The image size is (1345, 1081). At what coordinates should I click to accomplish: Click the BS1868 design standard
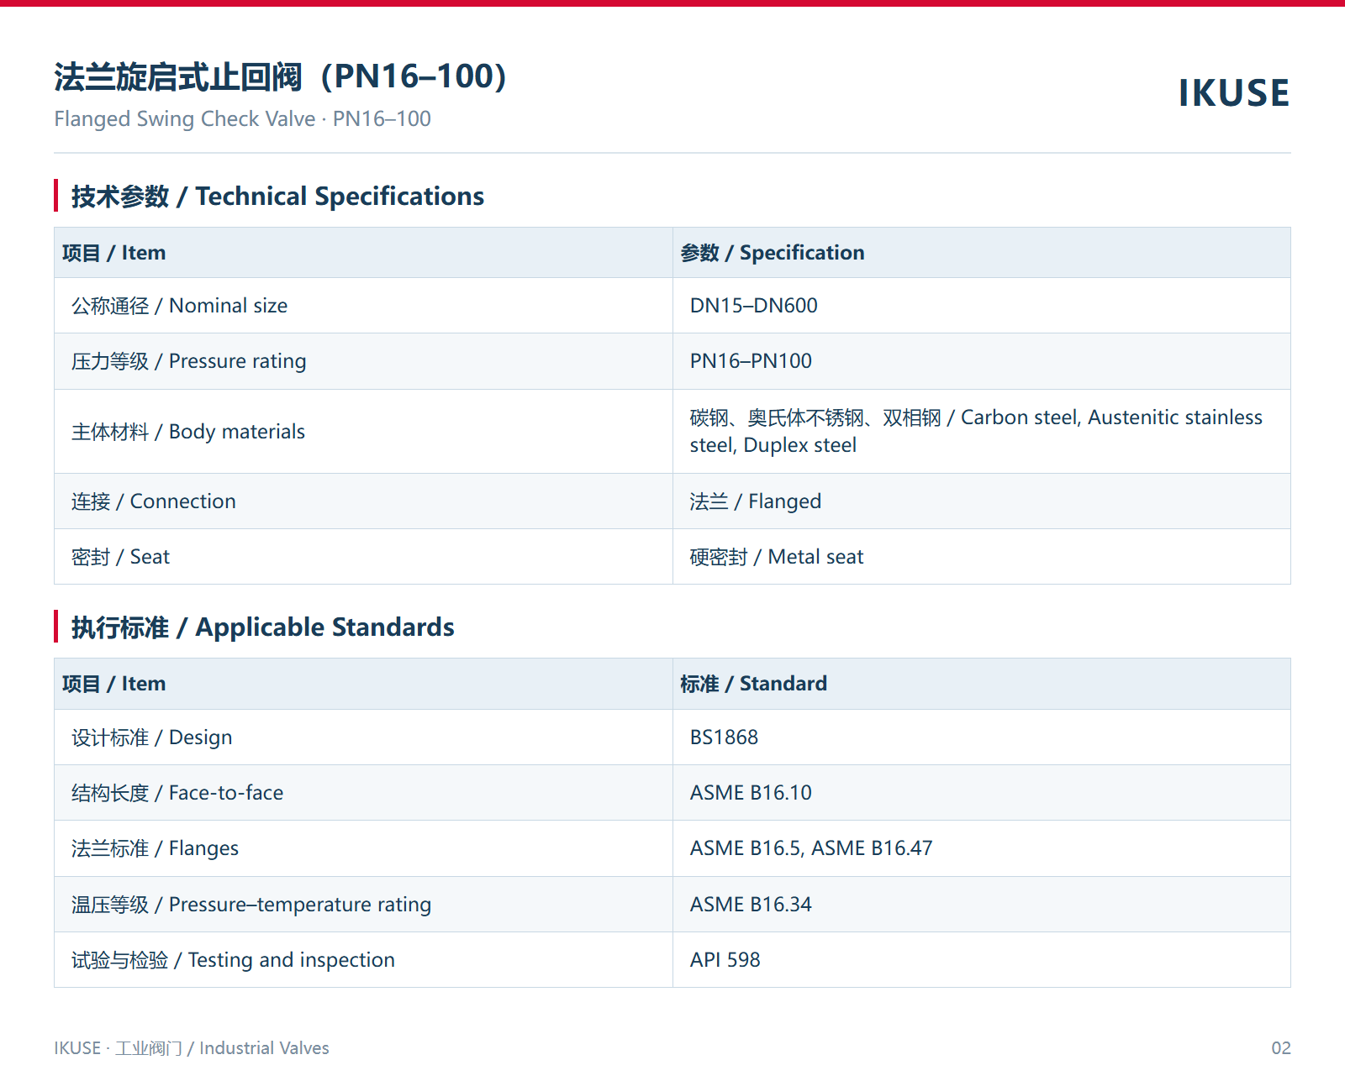(724, 737)
